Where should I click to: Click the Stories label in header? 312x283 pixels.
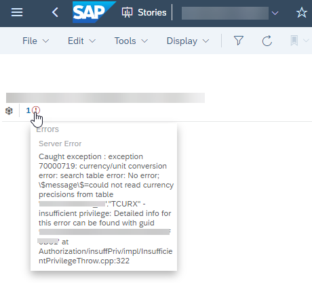[x=152, y=12]
